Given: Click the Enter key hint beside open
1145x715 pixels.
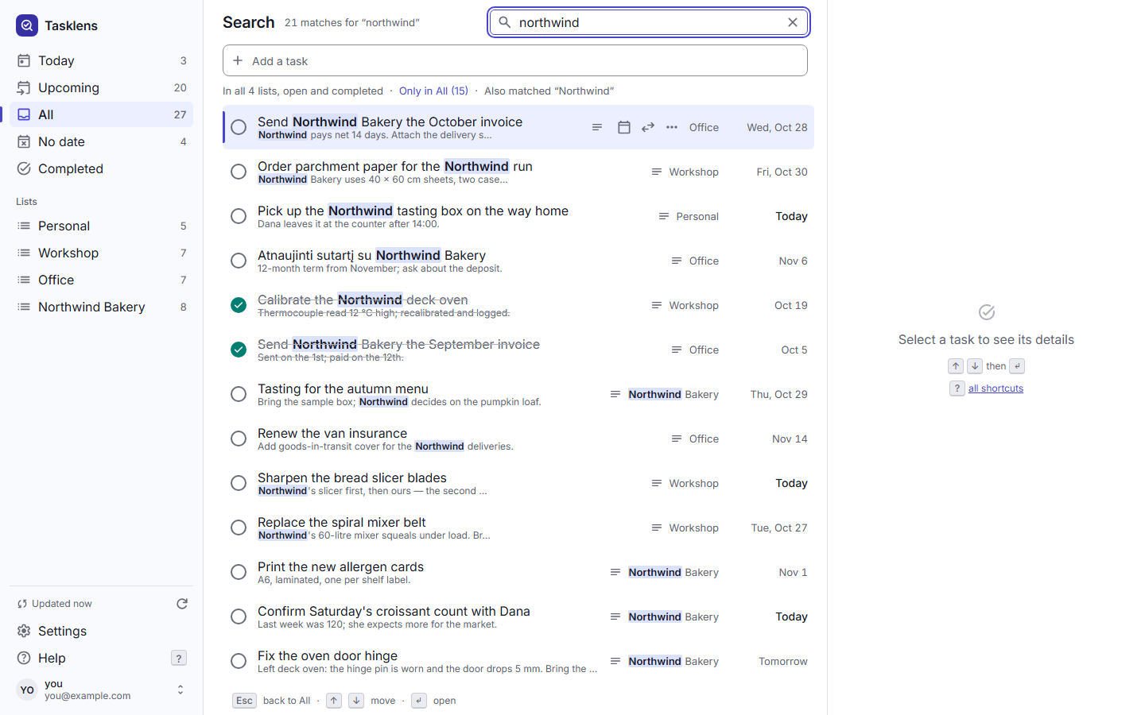Looking at the screenshot, I should (419, 701).
